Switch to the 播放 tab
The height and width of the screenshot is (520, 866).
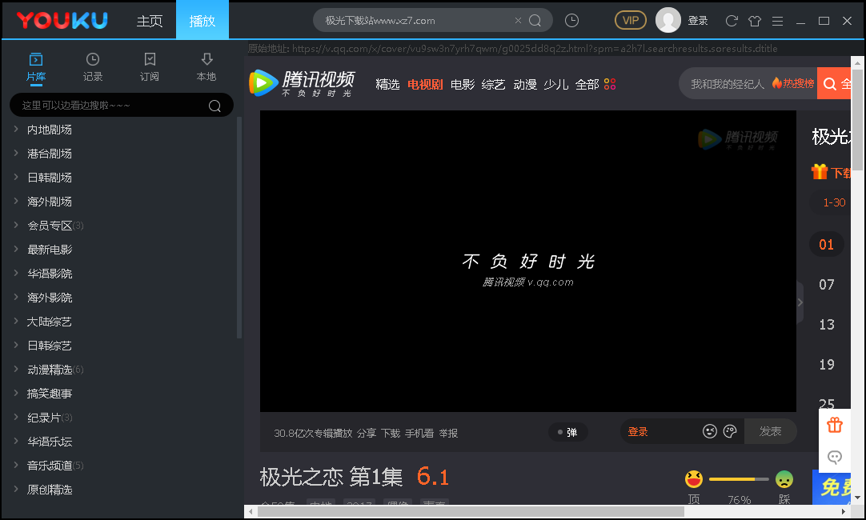click(202, 21)
